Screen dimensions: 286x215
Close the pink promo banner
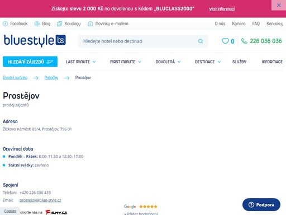pos(279,5)
